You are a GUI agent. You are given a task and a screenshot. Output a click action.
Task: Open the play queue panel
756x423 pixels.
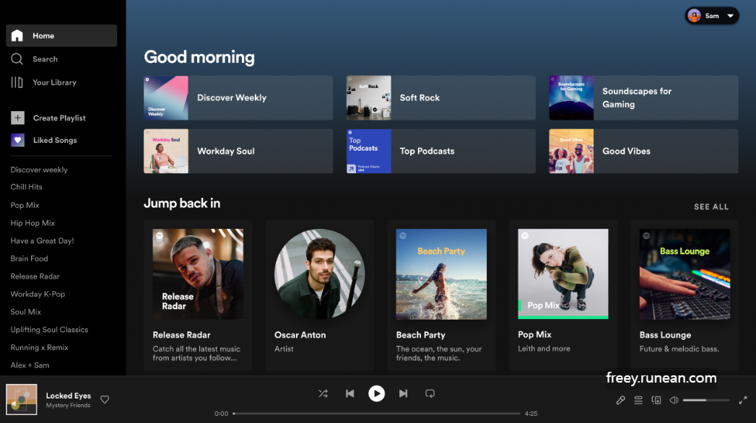click(638, 399)
